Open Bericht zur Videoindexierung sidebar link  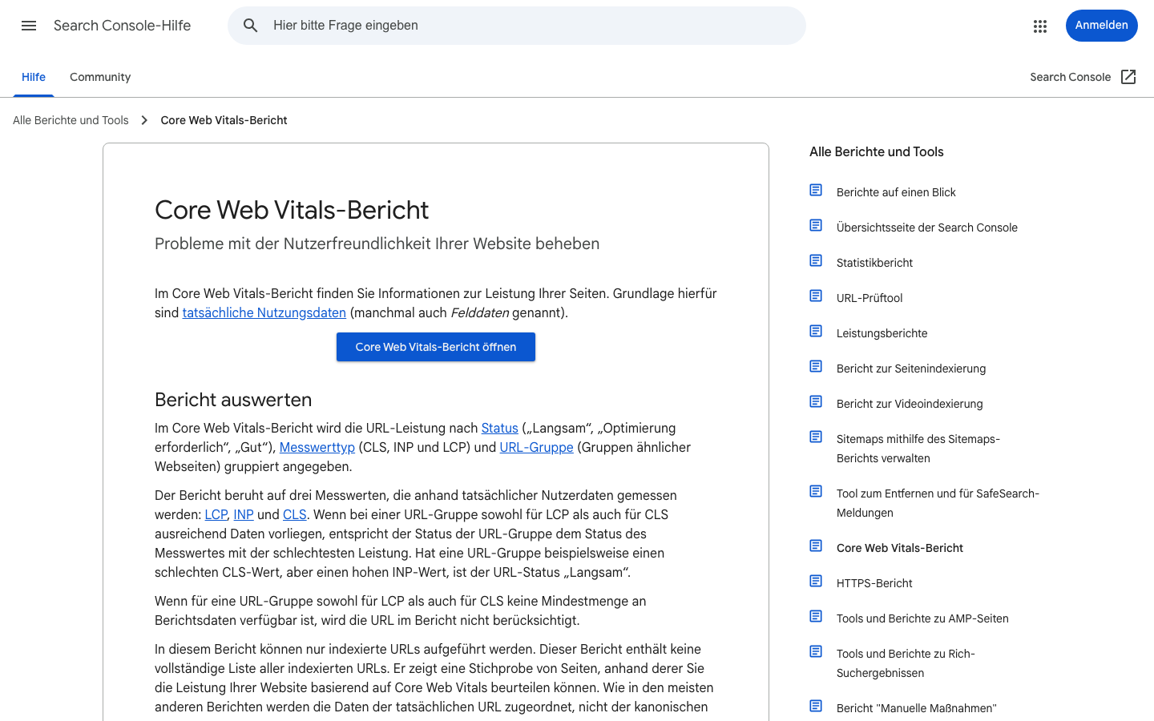coord(910,404)
